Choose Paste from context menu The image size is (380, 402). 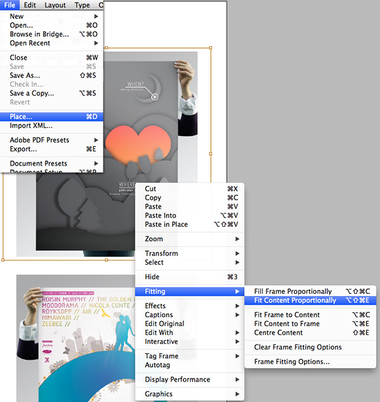[189, 207]
